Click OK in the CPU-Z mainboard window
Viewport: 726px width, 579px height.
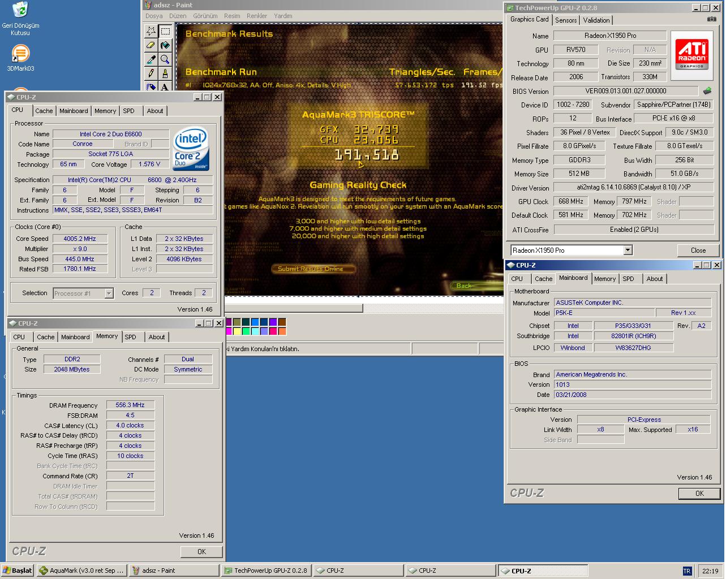699,494
